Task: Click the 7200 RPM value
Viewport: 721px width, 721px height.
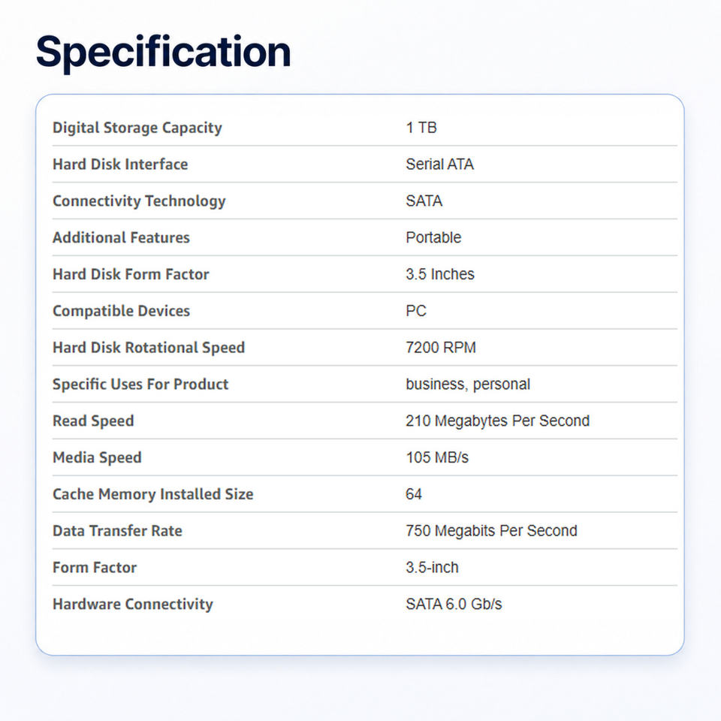Action: (441, 347)
